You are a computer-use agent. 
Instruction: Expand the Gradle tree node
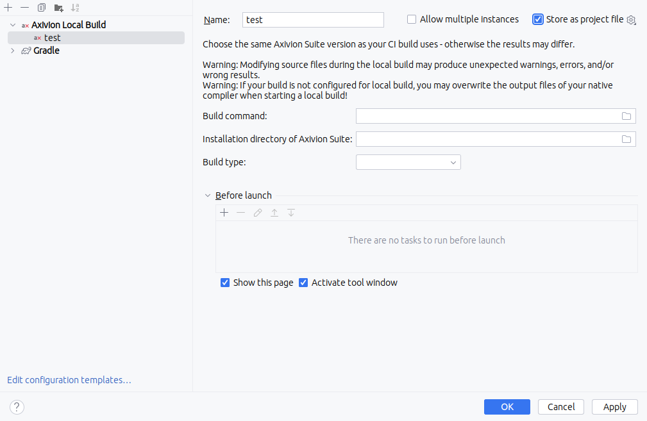(13, 51)
